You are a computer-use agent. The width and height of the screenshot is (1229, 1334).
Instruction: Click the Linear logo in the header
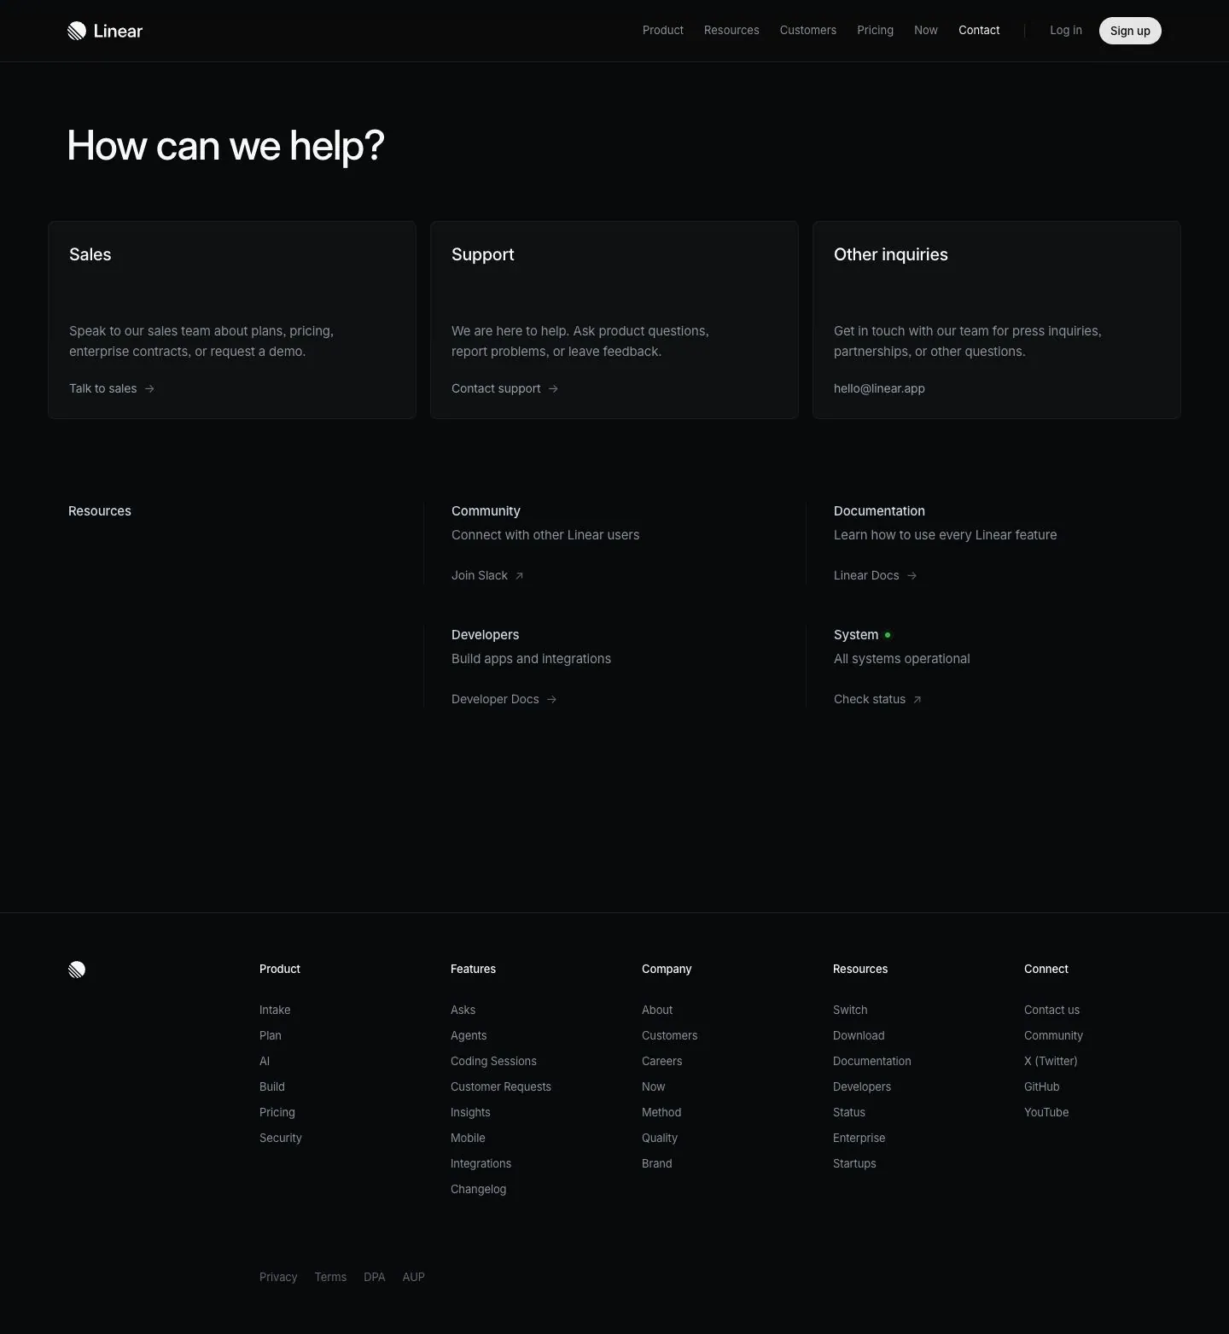coord(105,31)
